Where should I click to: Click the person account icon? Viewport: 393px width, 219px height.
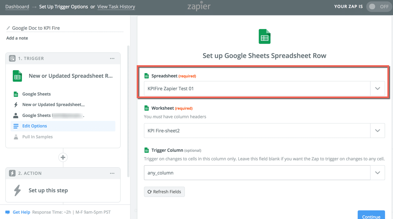pyautogui.click(x=15, y=115)
